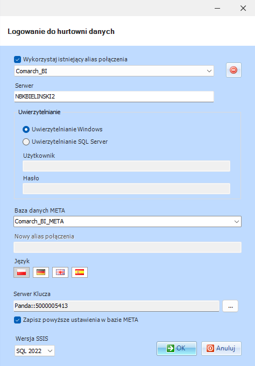Click the ellipsis browse key server button
Image resolution: width=255 pixels, height=366 pixels.
(230, 306)
